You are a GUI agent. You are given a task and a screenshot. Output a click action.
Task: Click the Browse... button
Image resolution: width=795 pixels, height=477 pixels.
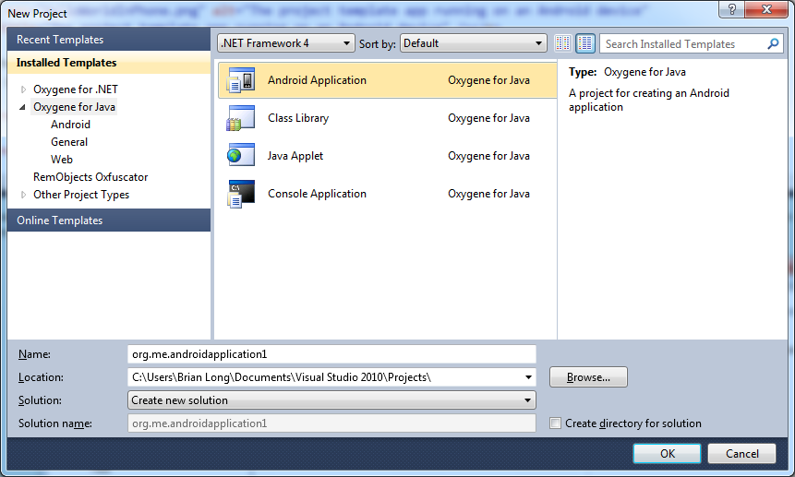tap(588, 377)
